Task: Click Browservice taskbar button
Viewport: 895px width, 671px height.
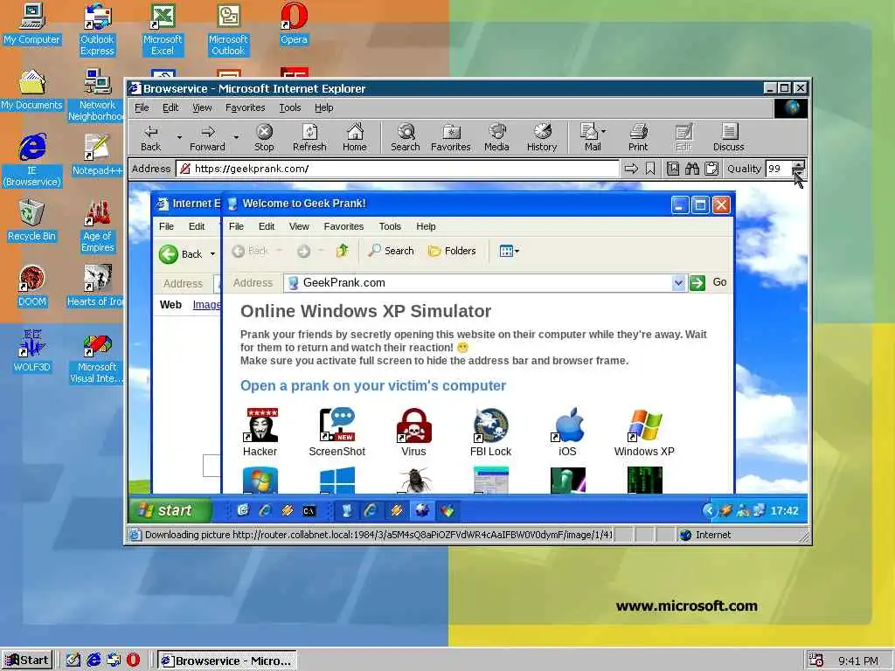Action: 226,661
